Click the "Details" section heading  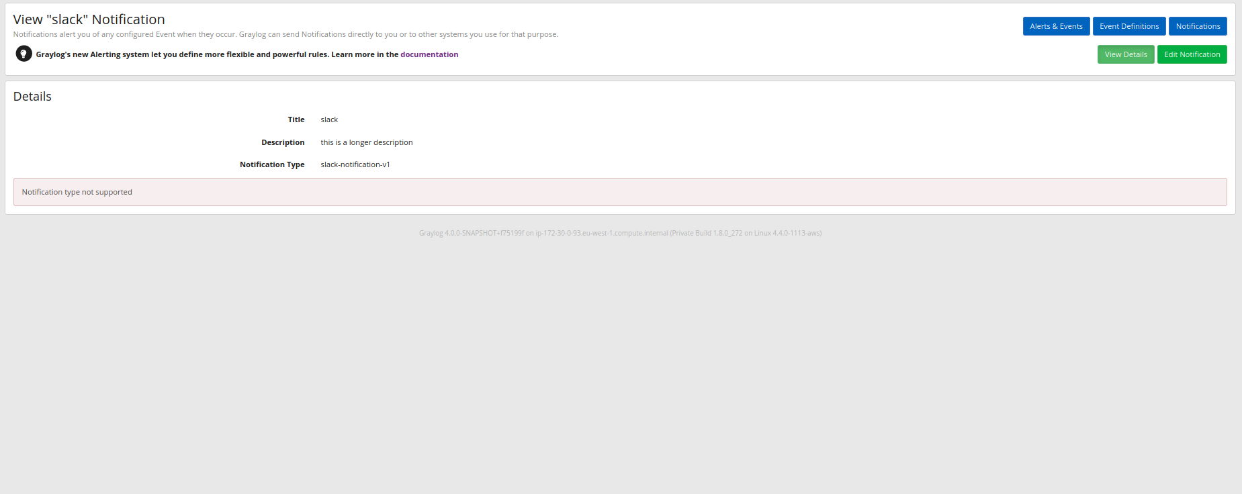[32, 97]
